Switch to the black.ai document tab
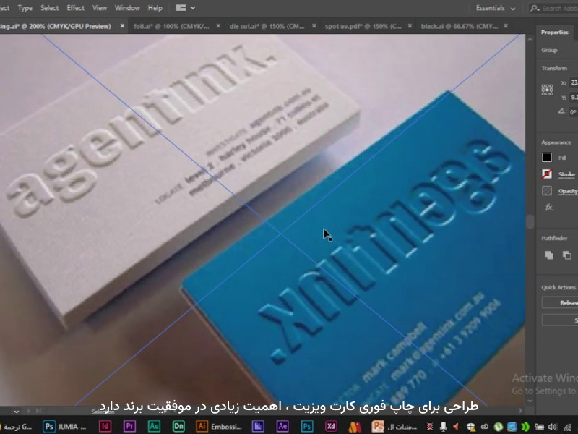The width and height of the screenshot is (578, 434). 460,26
